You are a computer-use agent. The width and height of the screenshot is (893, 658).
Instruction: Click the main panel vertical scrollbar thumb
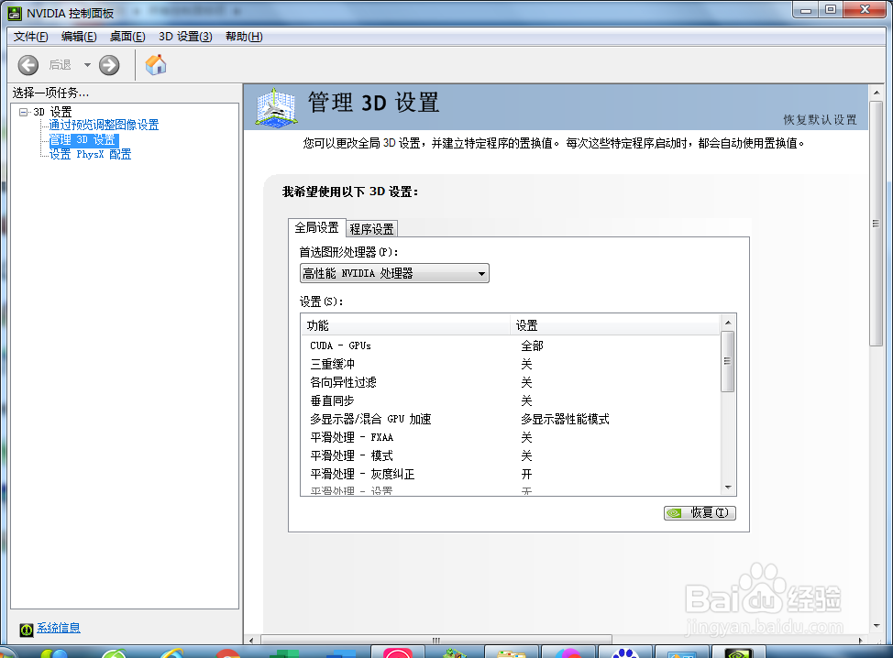(876, 223)
